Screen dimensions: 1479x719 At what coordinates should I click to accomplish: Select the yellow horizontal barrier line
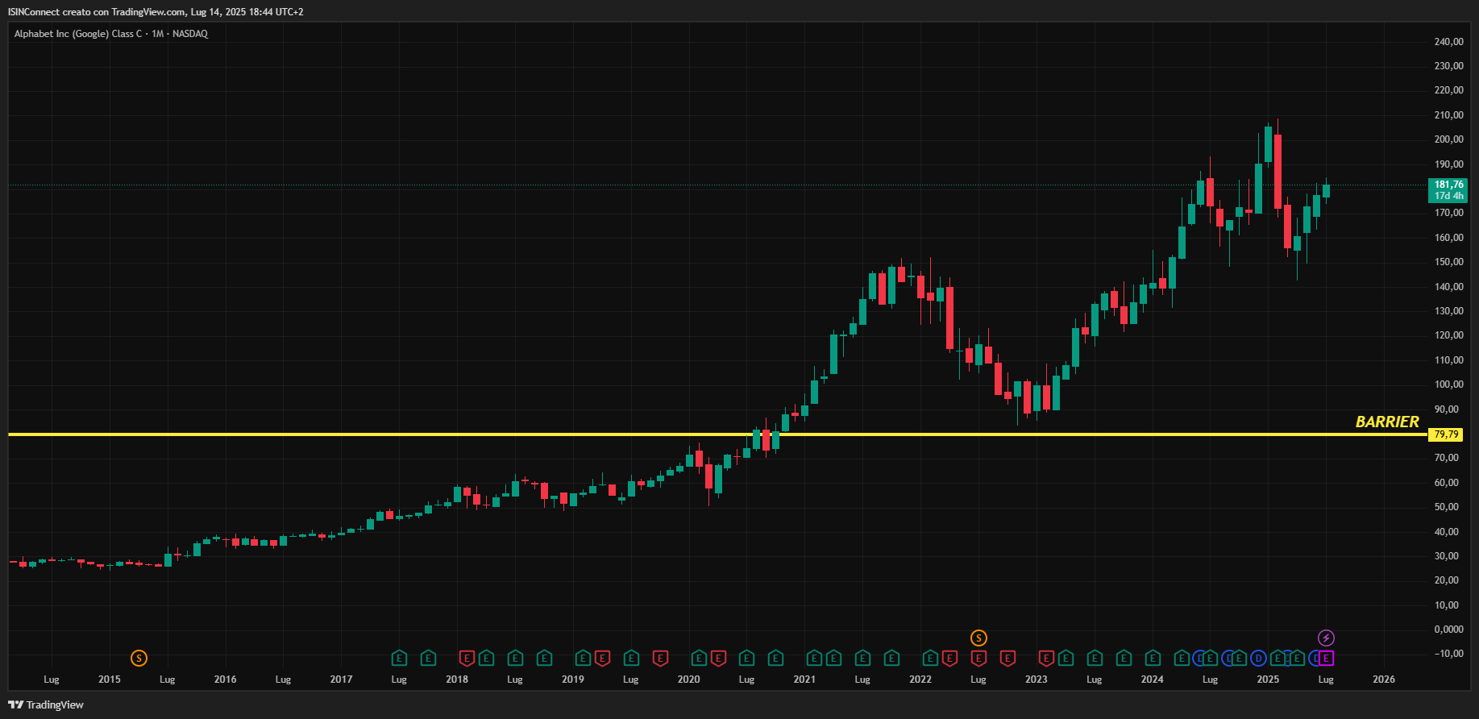(717, 434)
